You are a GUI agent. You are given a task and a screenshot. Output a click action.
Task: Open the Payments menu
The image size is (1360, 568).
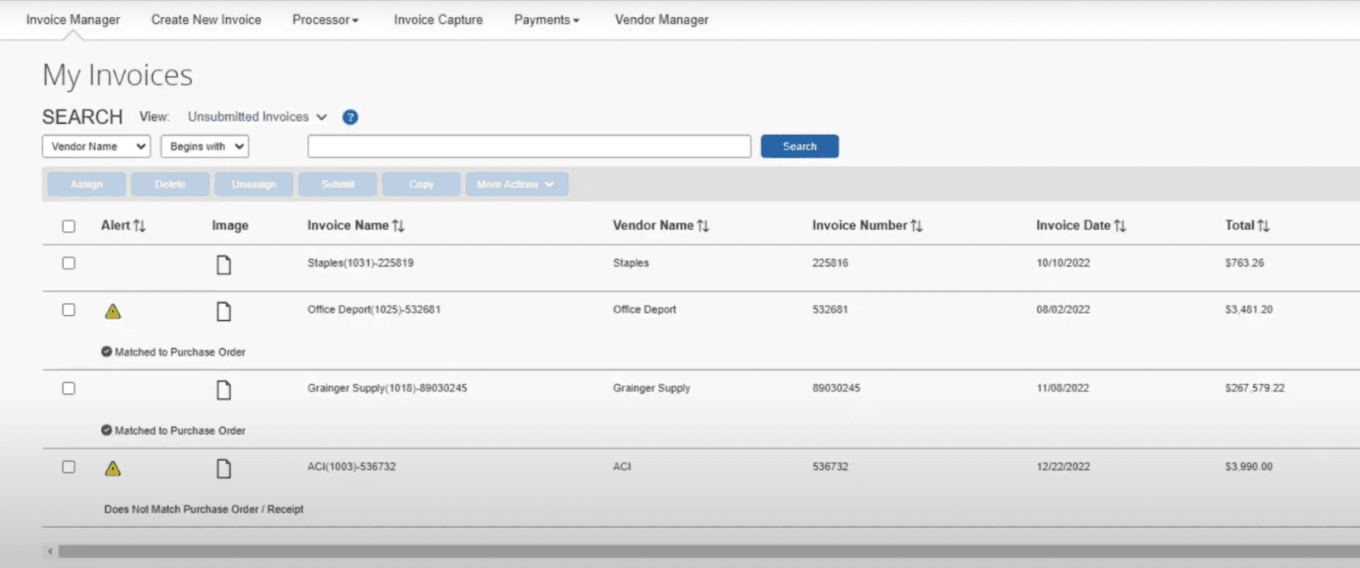point(547,20)
